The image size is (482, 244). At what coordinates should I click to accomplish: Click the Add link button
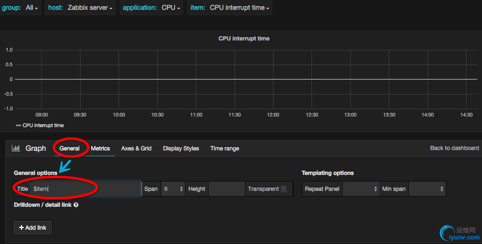33,228
